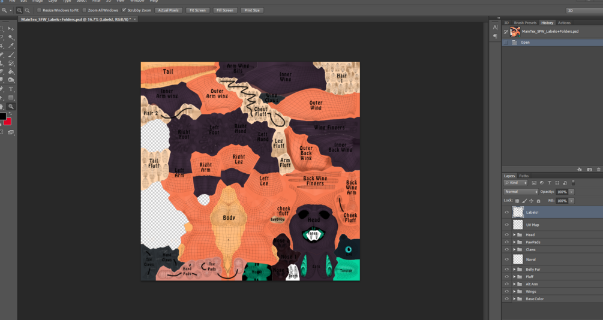Select the Paint Bucket tool
The image size is (603, 320).
tap(11, 71)
